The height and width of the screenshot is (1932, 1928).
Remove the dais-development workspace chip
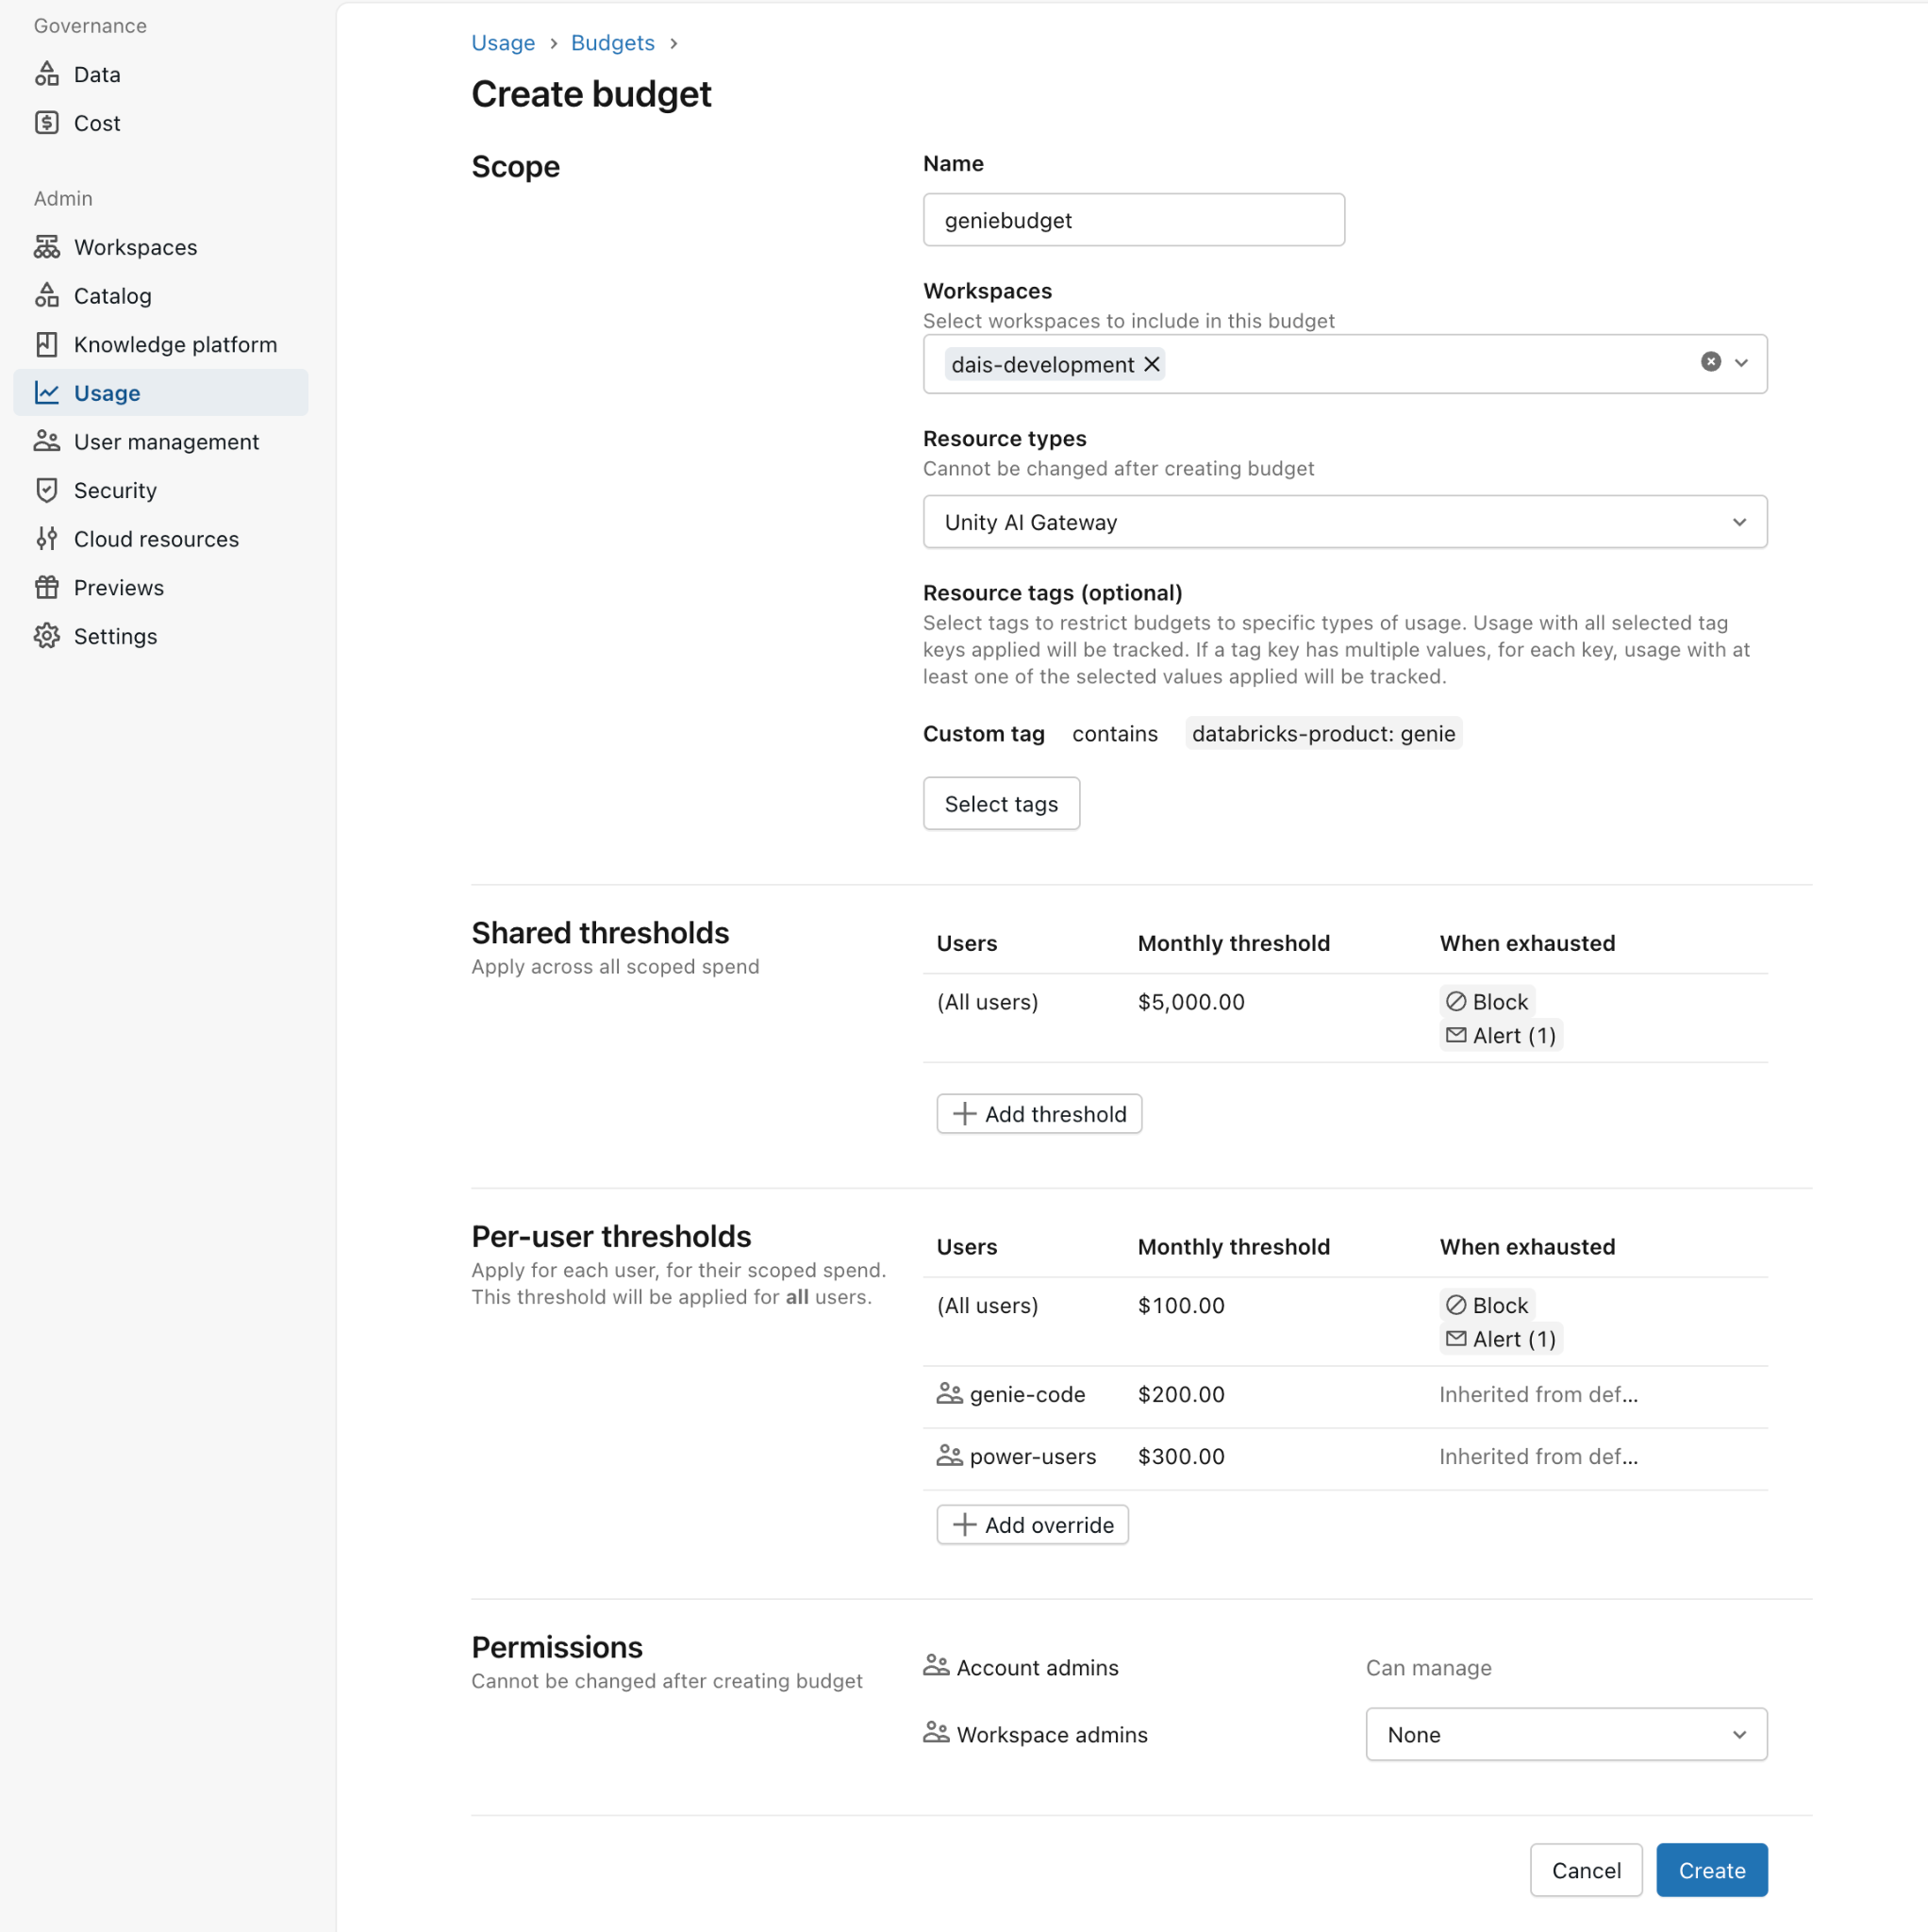(x=1152, y=364)
